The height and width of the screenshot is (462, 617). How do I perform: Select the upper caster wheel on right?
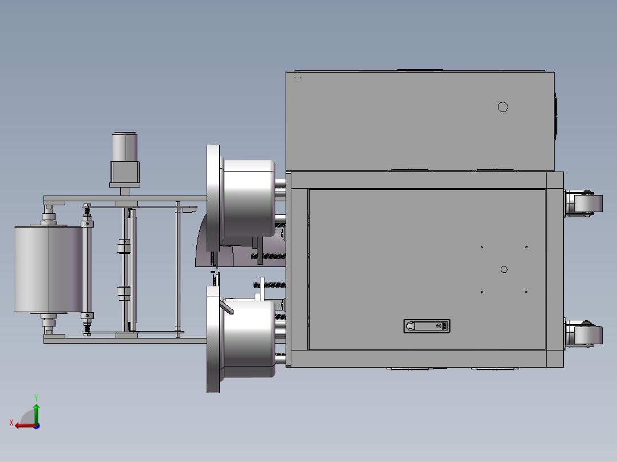[x=587, y=204]
